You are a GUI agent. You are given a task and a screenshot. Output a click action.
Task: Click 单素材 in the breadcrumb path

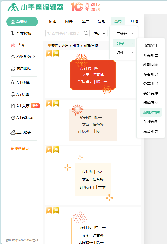point(53,45)
